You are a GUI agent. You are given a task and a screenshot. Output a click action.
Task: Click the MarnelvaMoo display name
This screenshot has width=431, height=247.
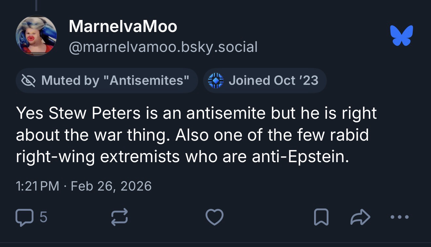[123, 26]
